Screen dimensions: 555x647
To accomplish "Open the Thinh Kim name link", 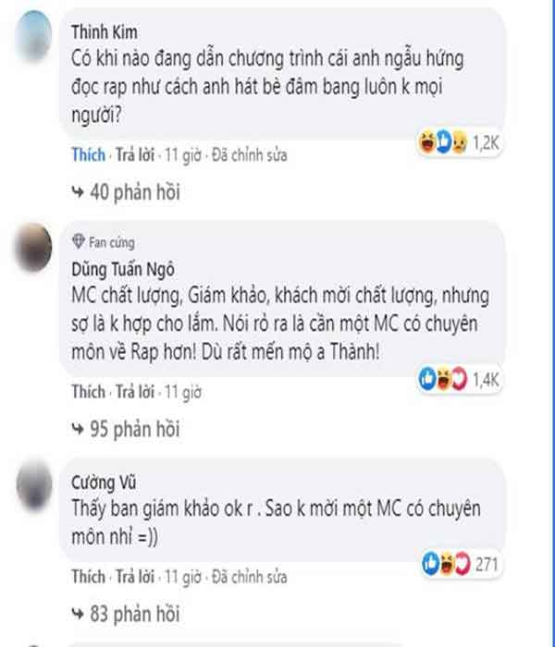I will click(x=105, y=32).
